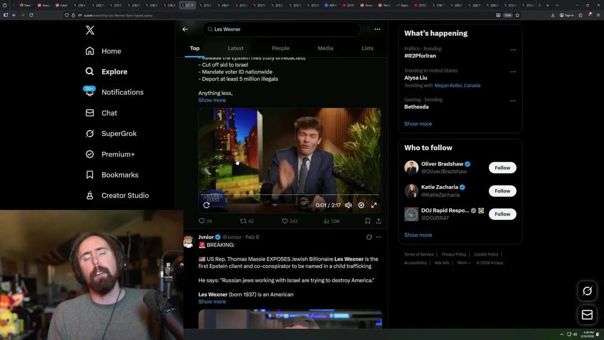Screen dimensions: 604x340
Task: Open video settings gear
Action: (x=361, y=205)
